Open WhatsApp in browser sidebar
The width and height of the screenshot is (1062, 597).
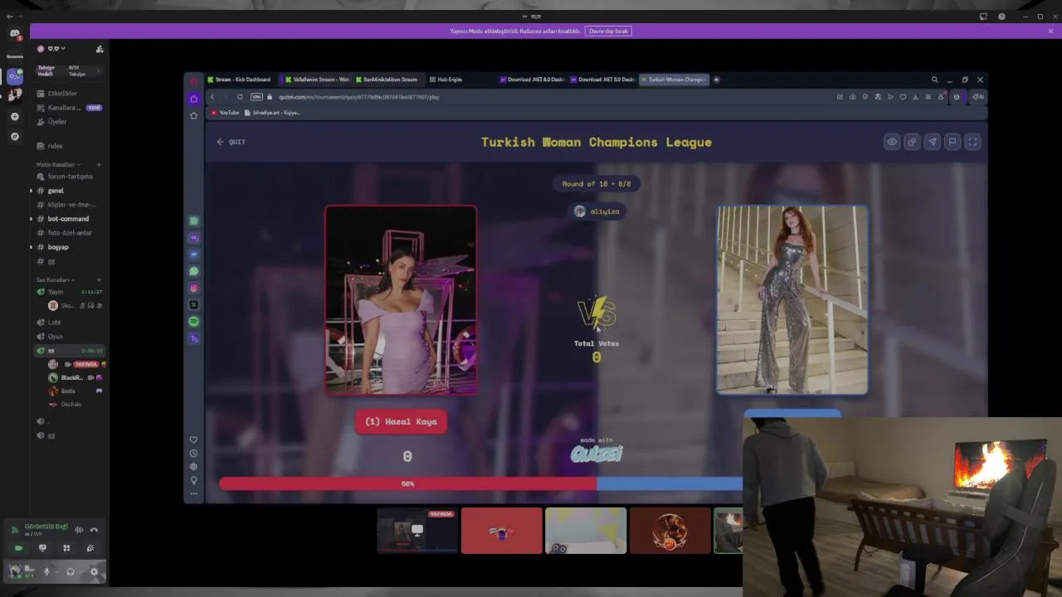pos(194,271)
